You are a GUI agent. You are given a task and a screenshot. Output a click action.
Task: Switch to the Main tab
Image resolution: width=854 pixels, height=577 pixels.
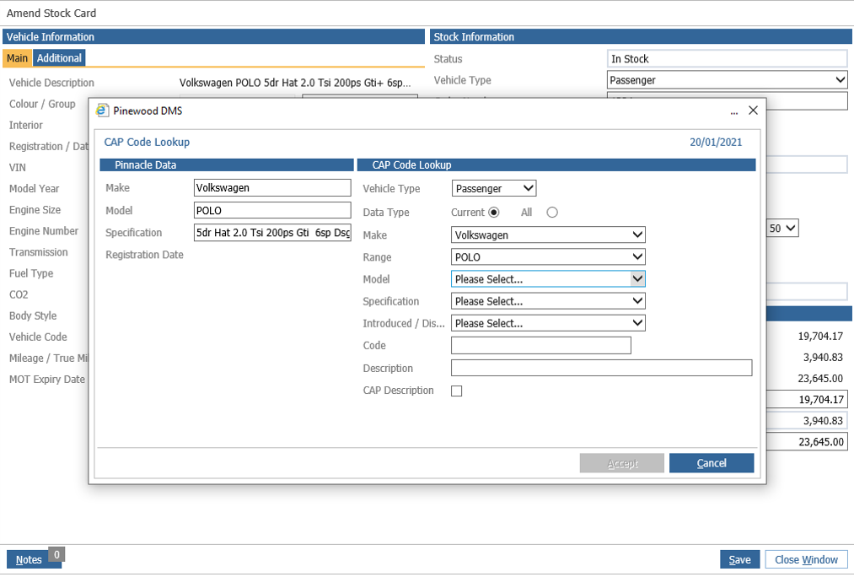pyautogui.click(x=18, y=58)
